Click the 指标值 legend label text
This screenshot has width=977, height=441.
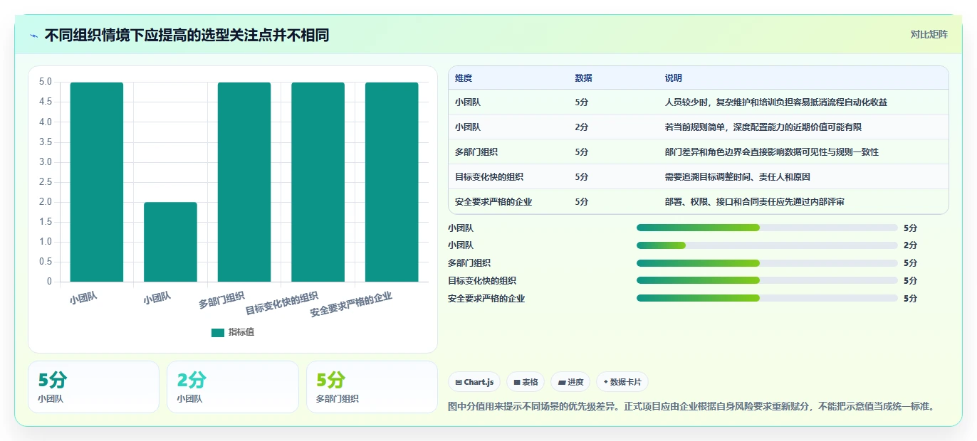pos(241,332)
